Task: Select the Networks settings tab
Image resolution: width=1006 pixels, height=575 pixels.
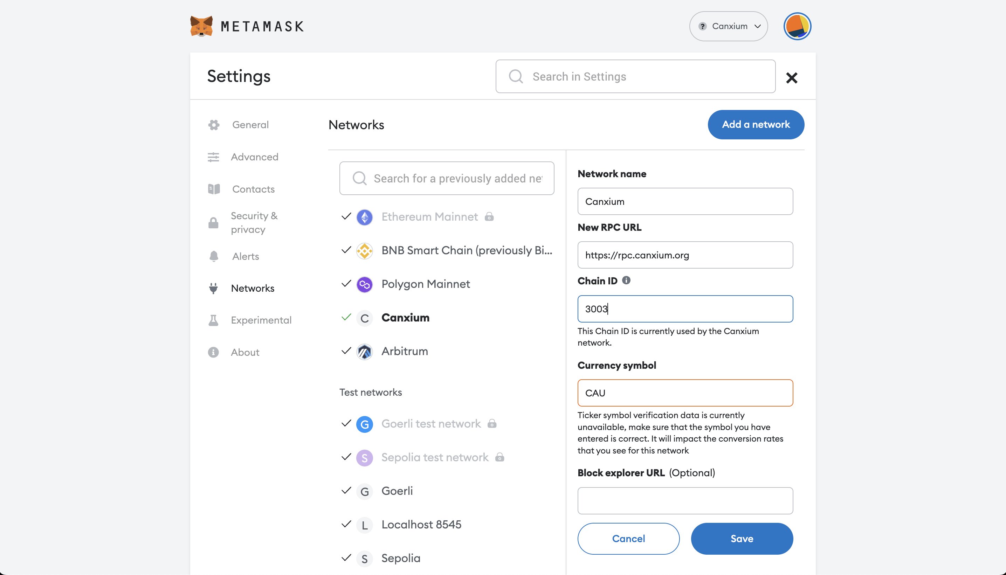Action: point(253,288)
